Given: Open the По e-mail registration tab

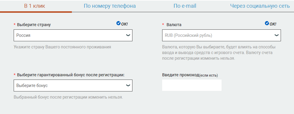Looking at the screenshot, I should 185,6.
